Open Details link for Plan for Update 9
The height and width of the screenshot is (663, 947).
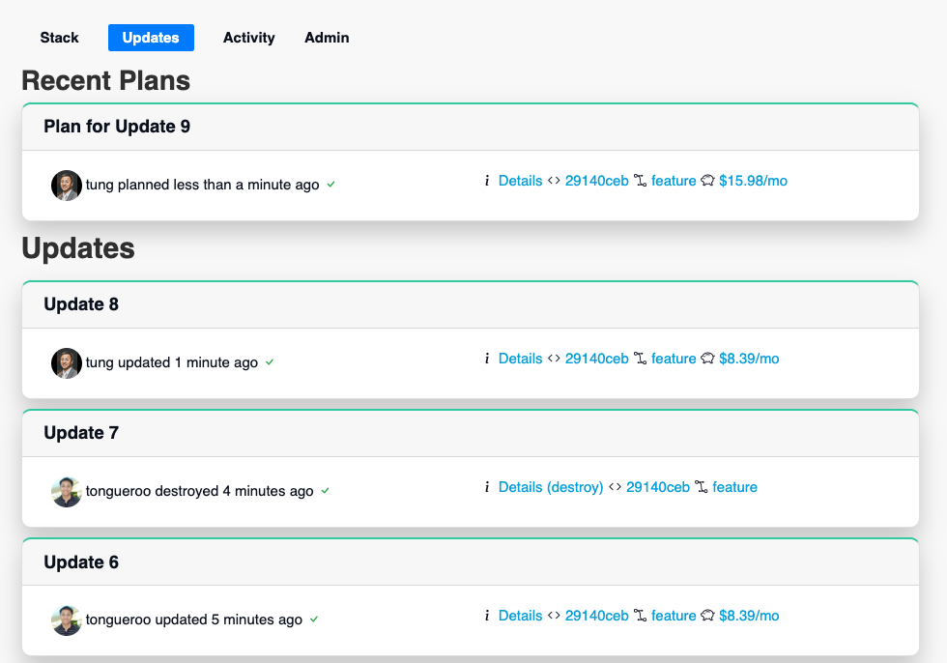click(520, 181)
